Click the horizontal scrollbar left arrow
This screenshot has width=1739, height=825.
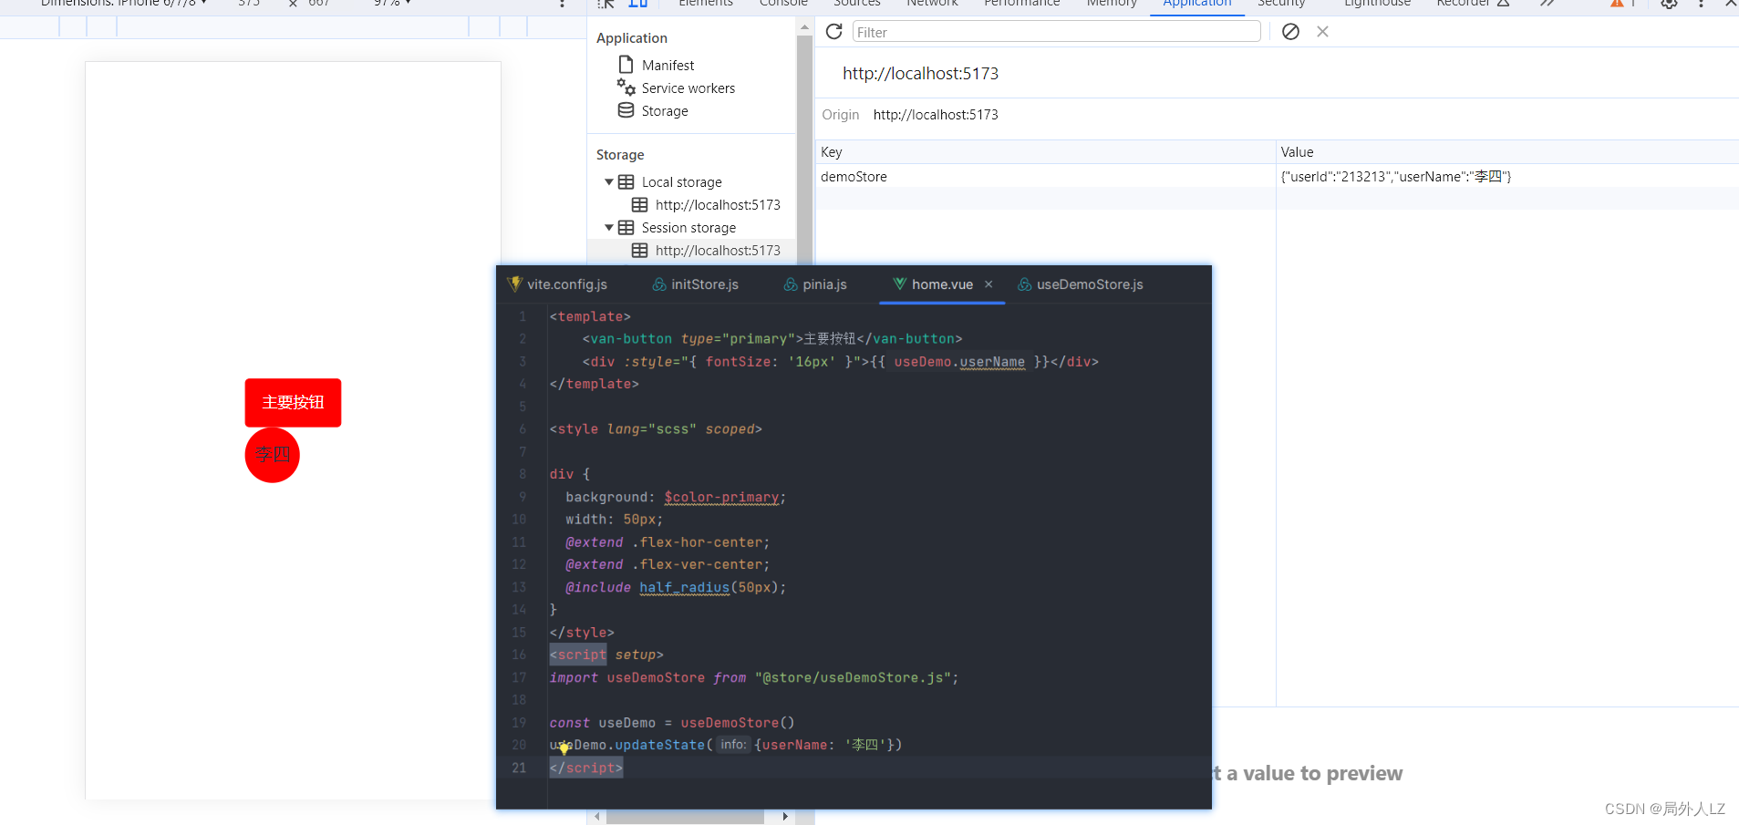point(597,817)
